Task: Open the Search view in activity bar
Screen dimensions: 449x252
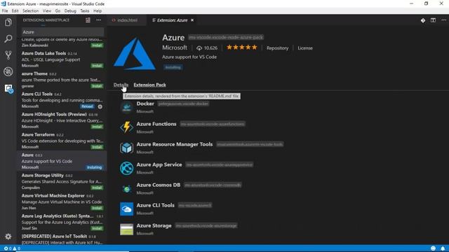Action: [x=8, y=38]
